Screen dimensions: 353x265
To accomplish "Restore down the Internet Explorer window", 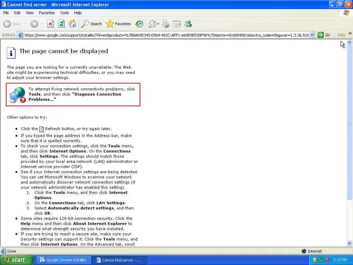I will point(341,4).
